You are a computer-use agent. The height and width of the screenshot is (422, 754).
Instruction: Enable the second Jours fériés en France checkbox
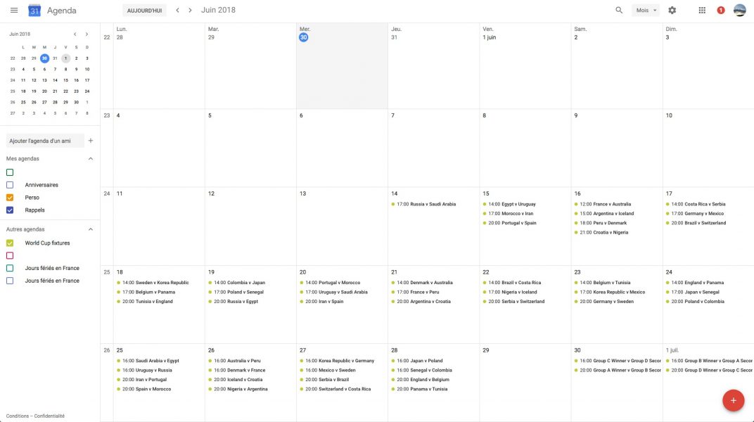pos(10,281)
